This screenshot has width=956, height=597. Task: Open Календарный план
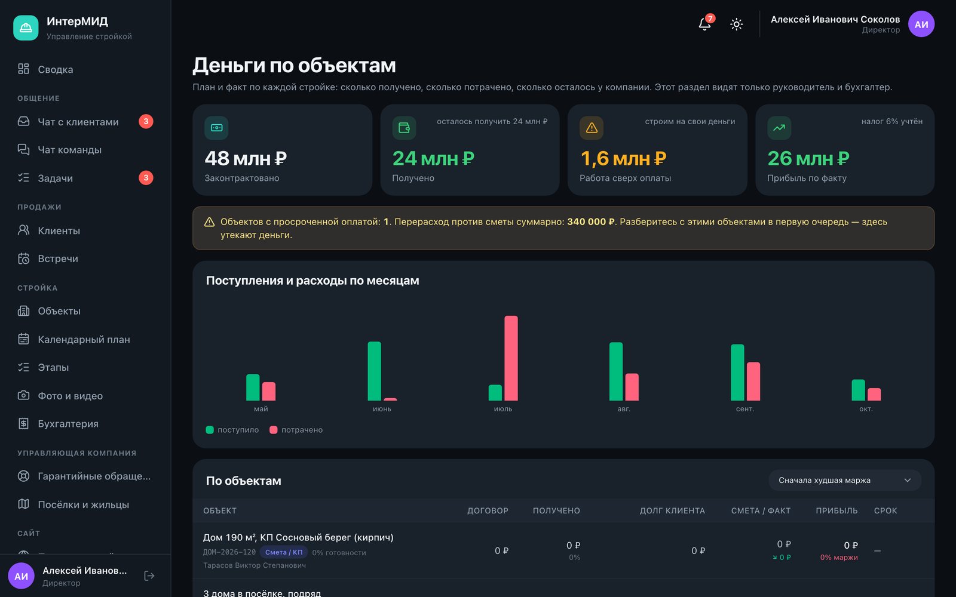(85, 339)
